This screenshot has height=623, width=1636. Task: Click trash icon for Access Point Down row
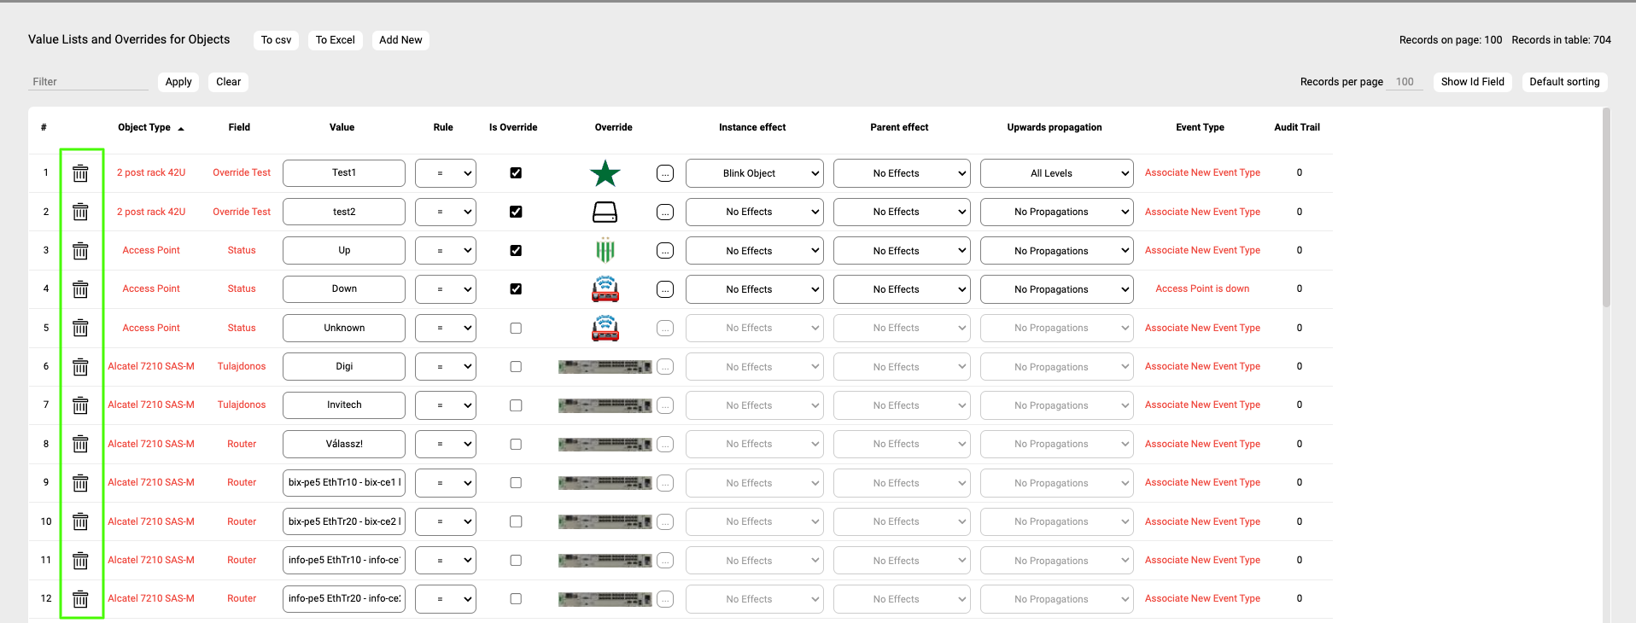pos(80,289)
